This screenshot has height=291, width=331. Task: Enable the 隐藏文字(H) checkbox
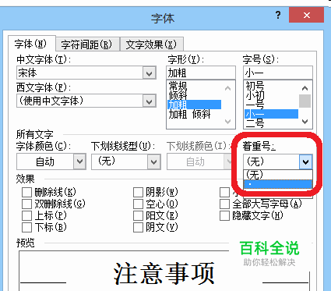coord(224,215)
